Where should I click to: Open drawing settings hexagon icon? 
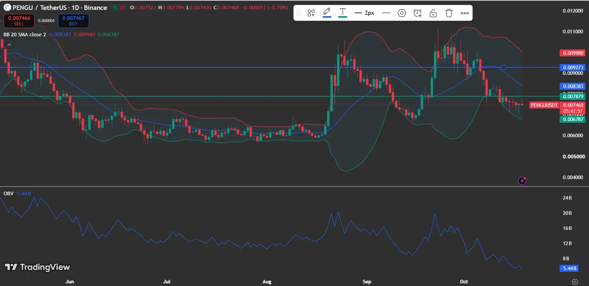[402, 13]
